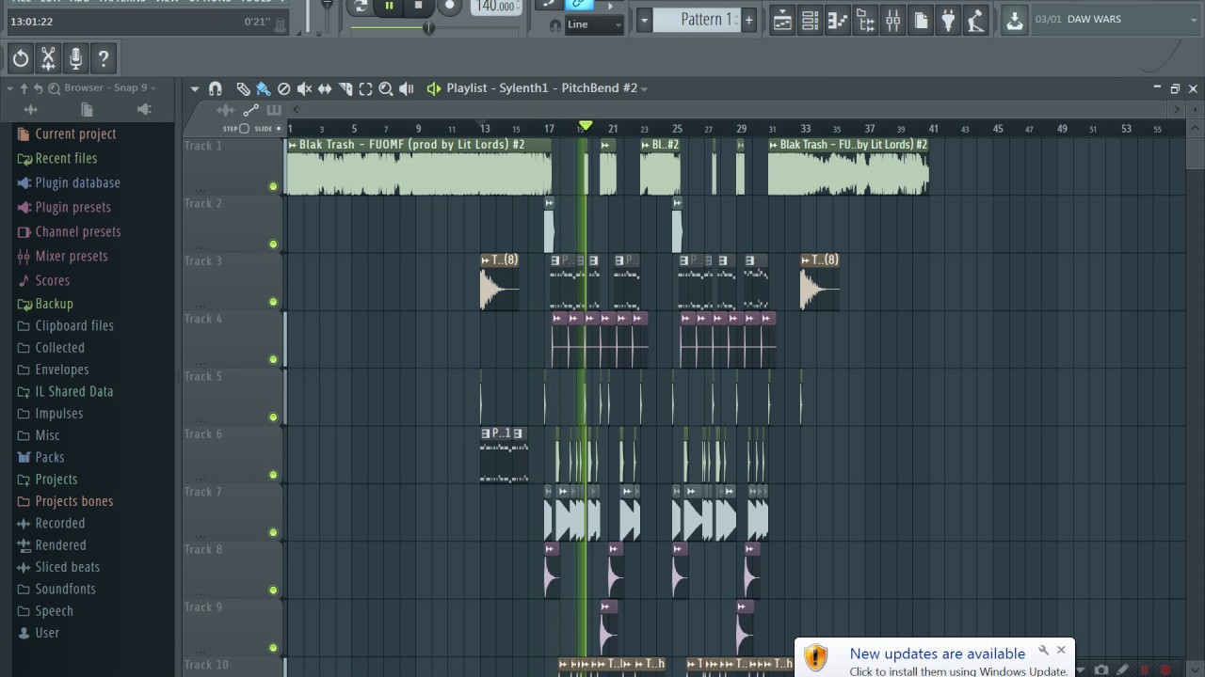This screenshot has height=677, width=1205.
Task: Click the microphone recording icon
Action: (76, 58)
